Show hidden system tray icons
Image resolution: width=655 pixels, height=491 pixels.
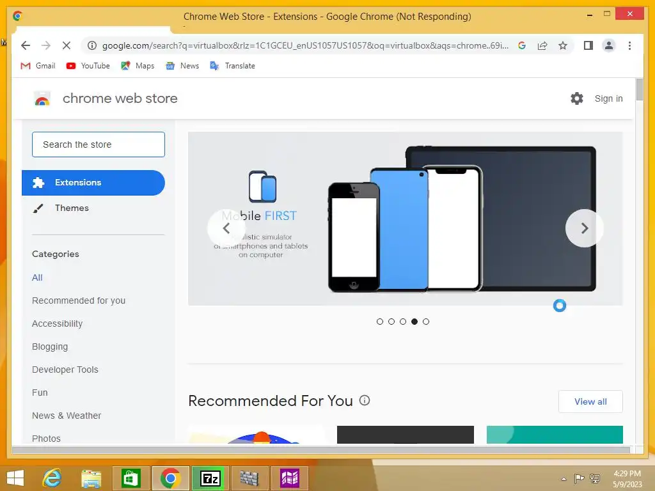point(564,479)
